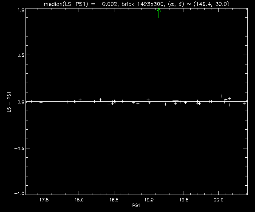This screenshot has height=212, width=255.
Task: Select the y-axis tick label 0.0
Action: 21,102
